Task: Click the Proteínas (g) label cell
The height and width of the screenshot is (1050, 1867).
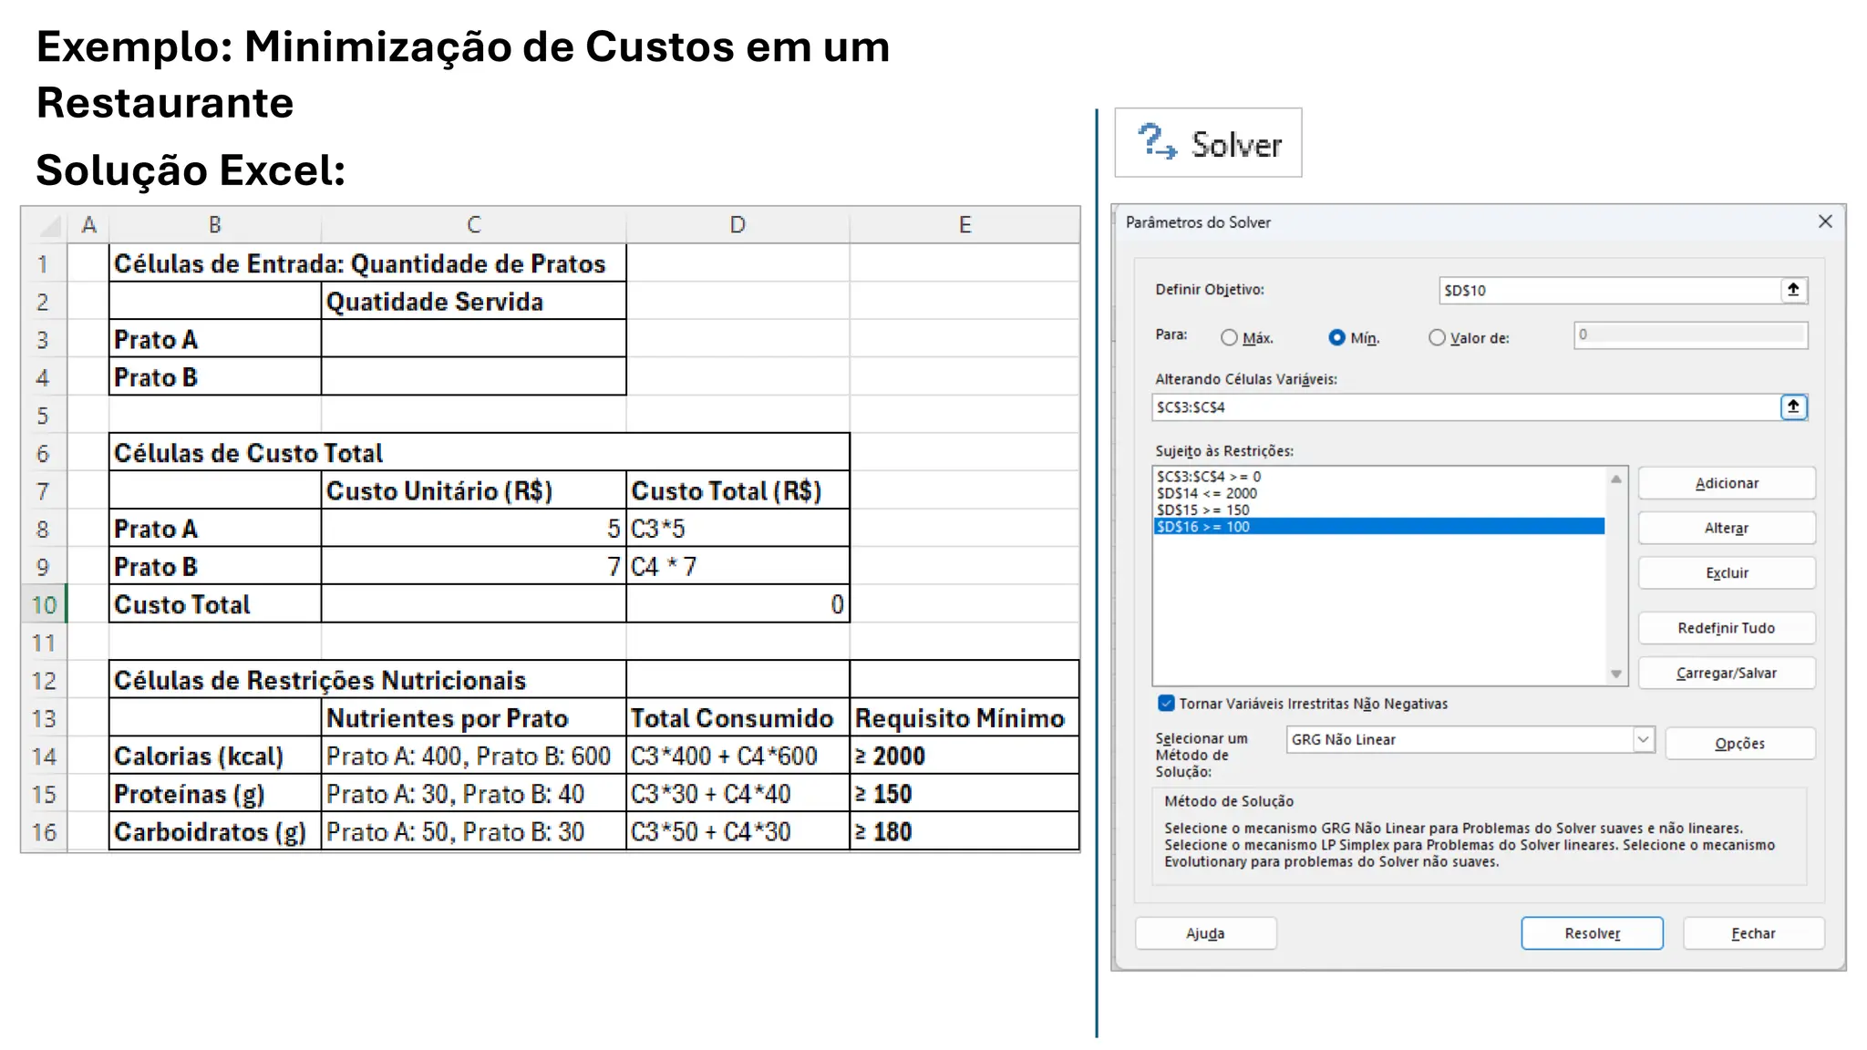Action: (215, 794)
